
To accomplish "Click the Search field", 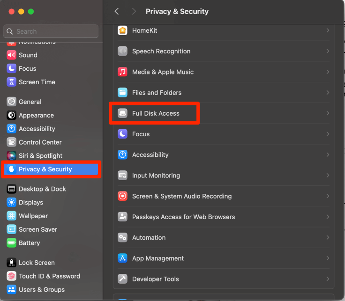I will click(x=52, y=31).
